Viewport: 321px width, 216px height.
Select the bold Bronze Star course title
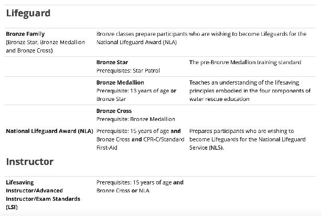coord(112,63)
